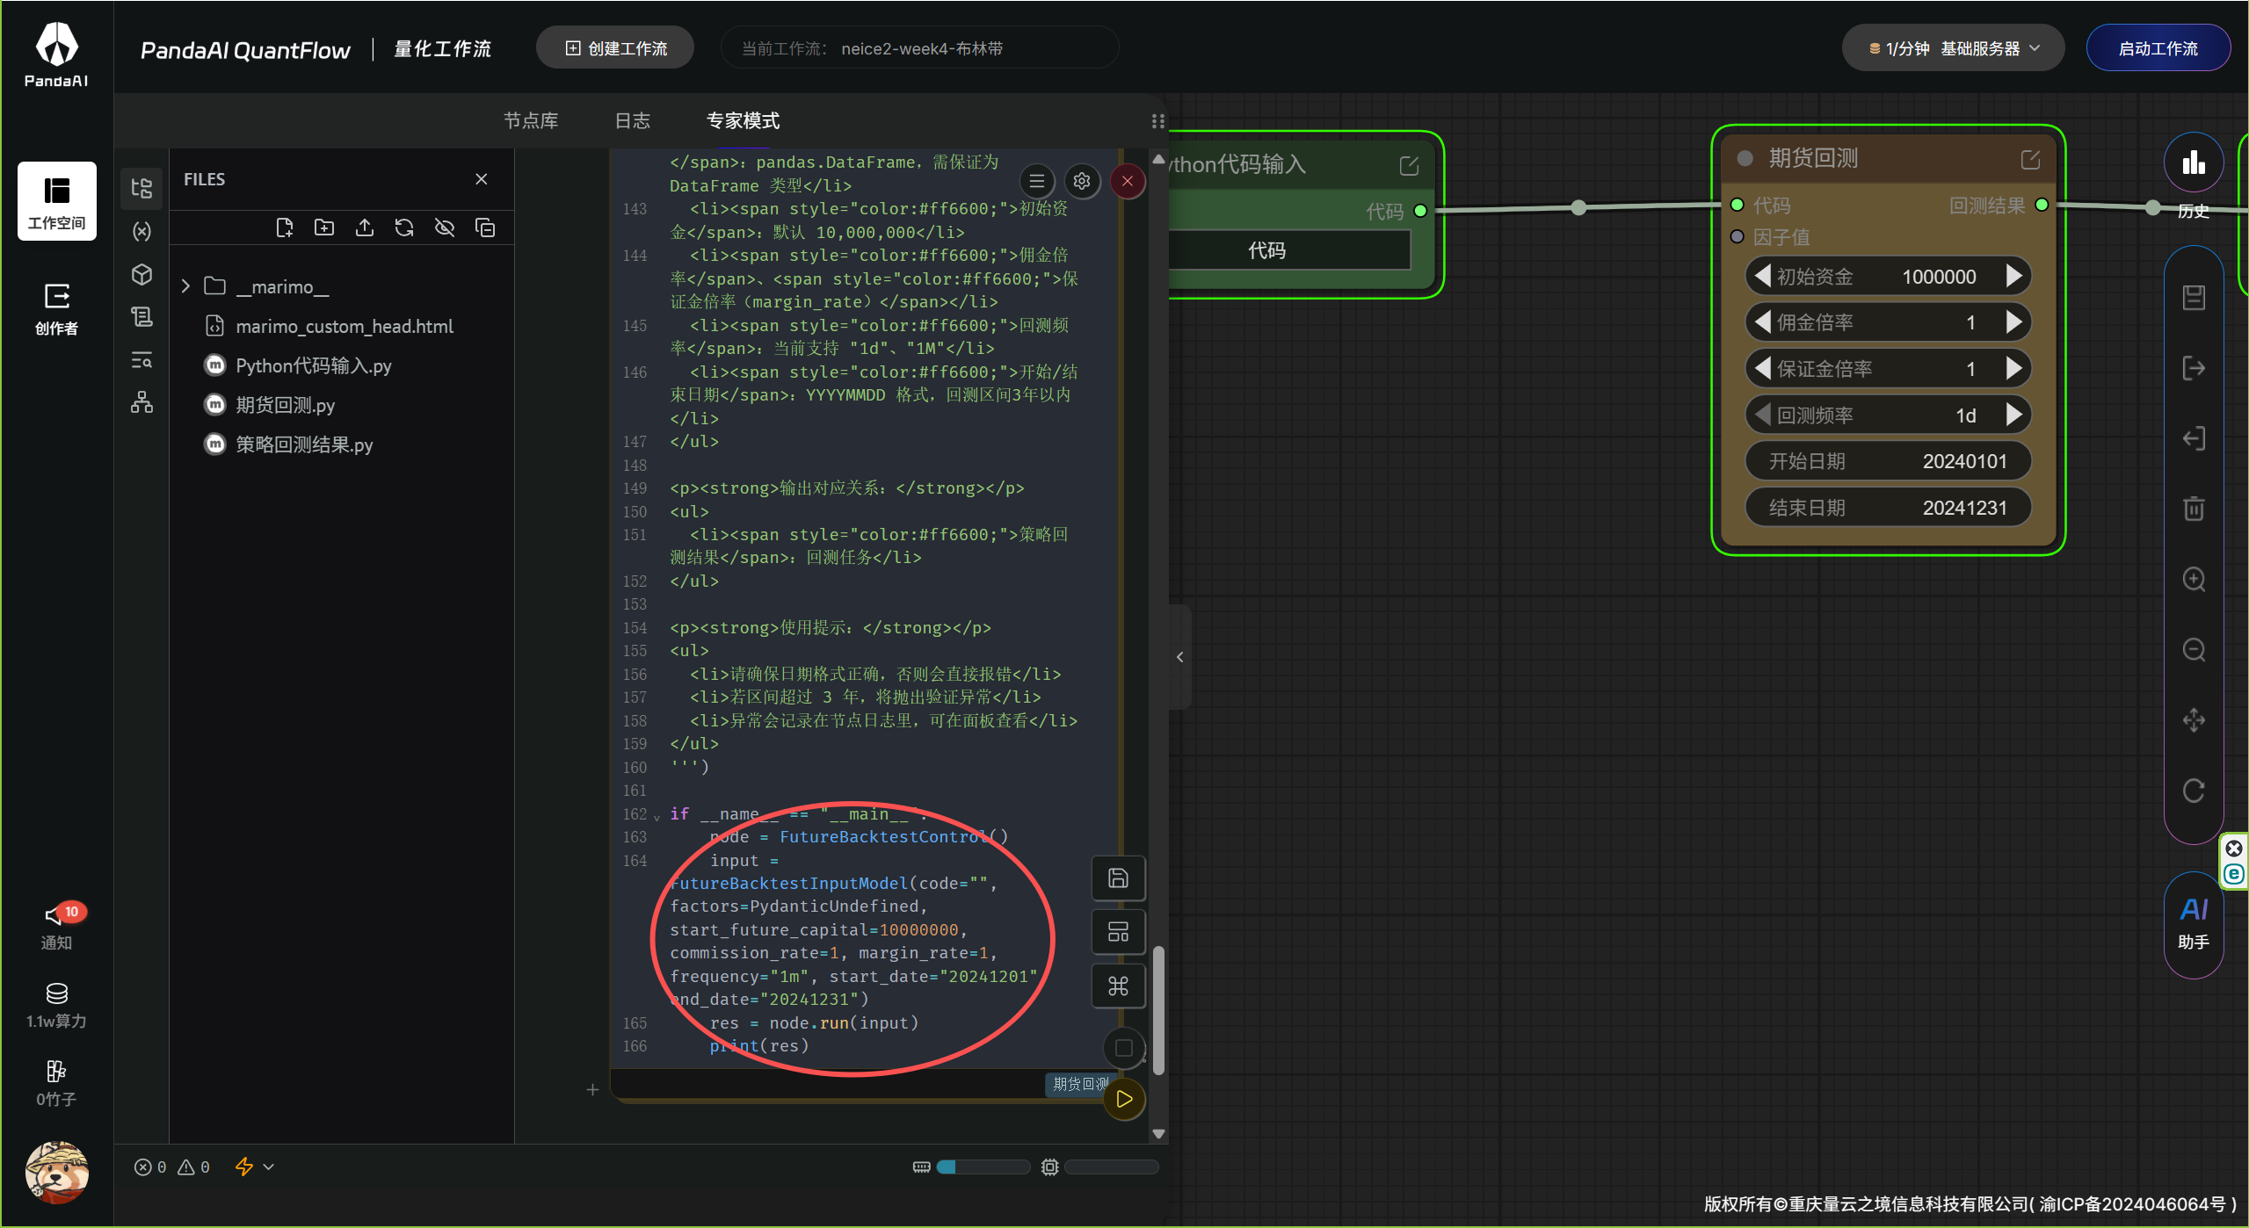Toggle the layout view icon
The width and height of the screenshot is (2249, 1228).
coord(1118,932)
